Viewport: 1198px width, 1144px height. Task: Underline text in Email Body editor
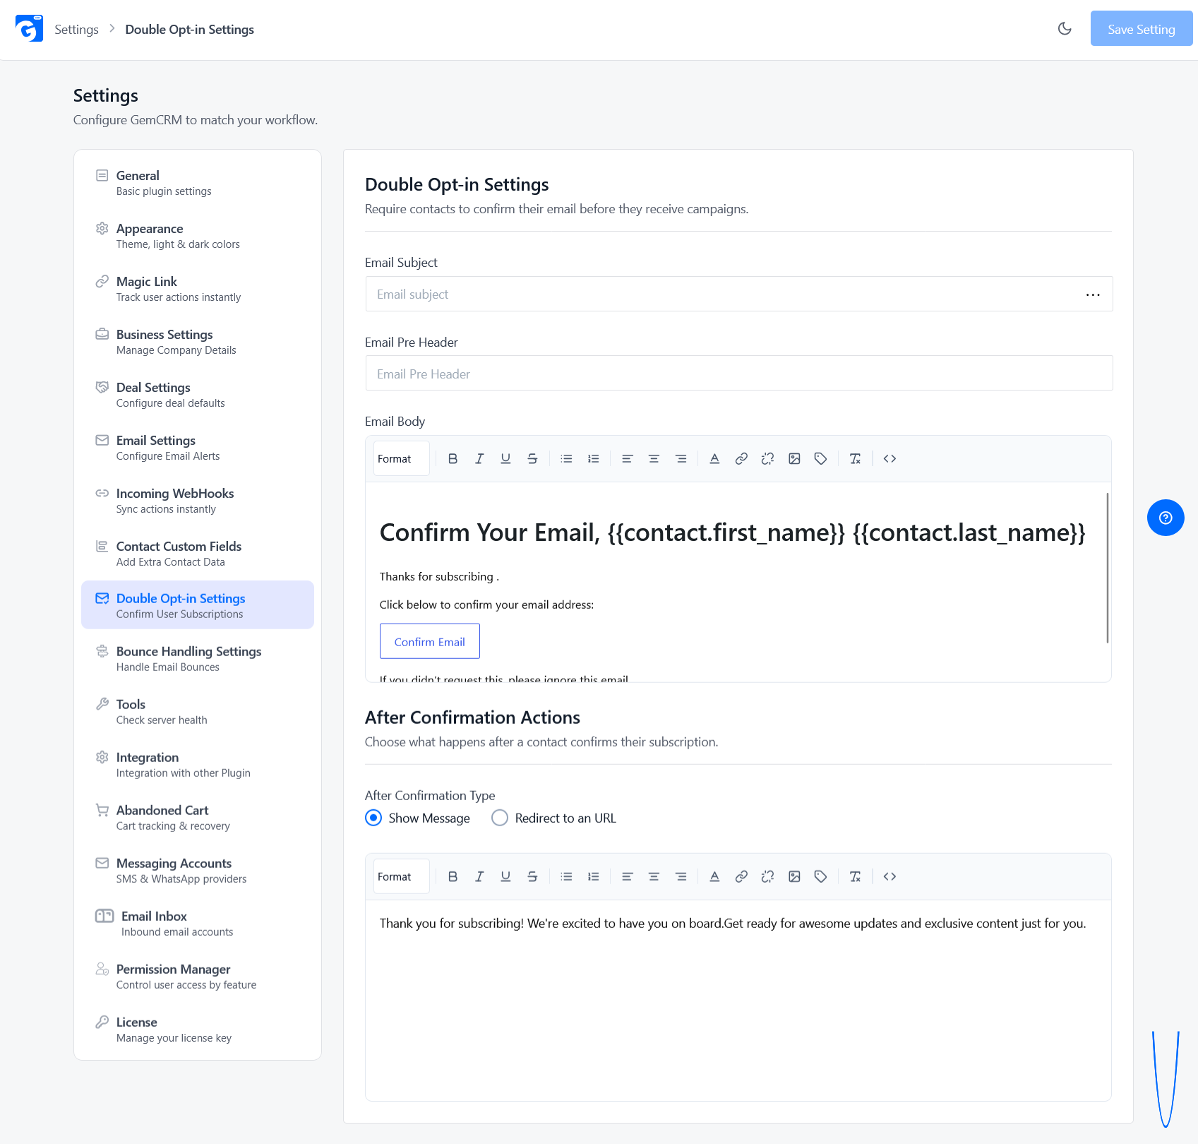505,459
